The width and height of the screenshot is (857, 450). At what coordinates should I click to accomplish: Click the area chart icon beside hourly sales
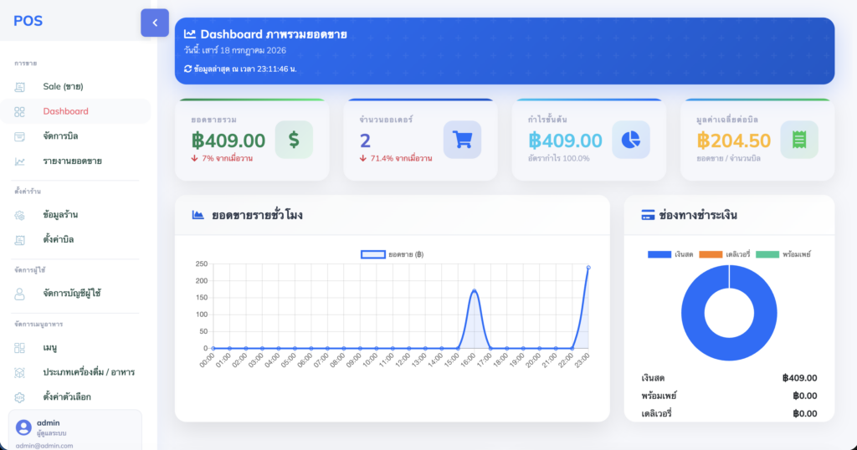(x=198, y=215)
